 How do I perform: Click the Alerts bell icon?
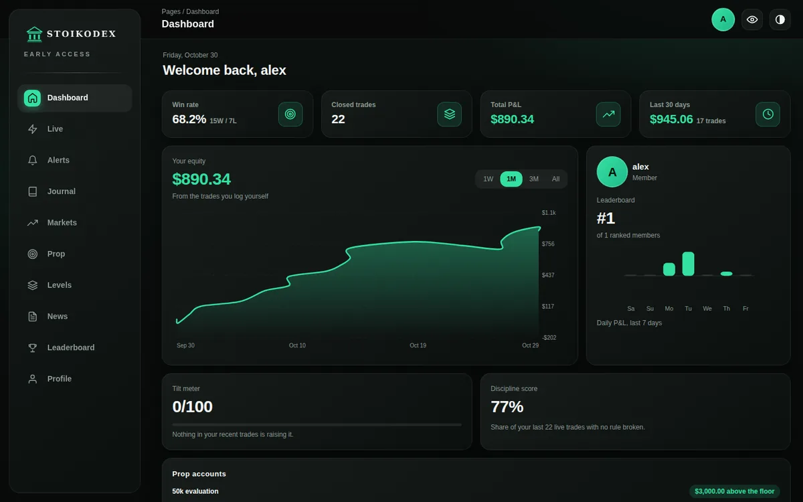click(33, 160)
